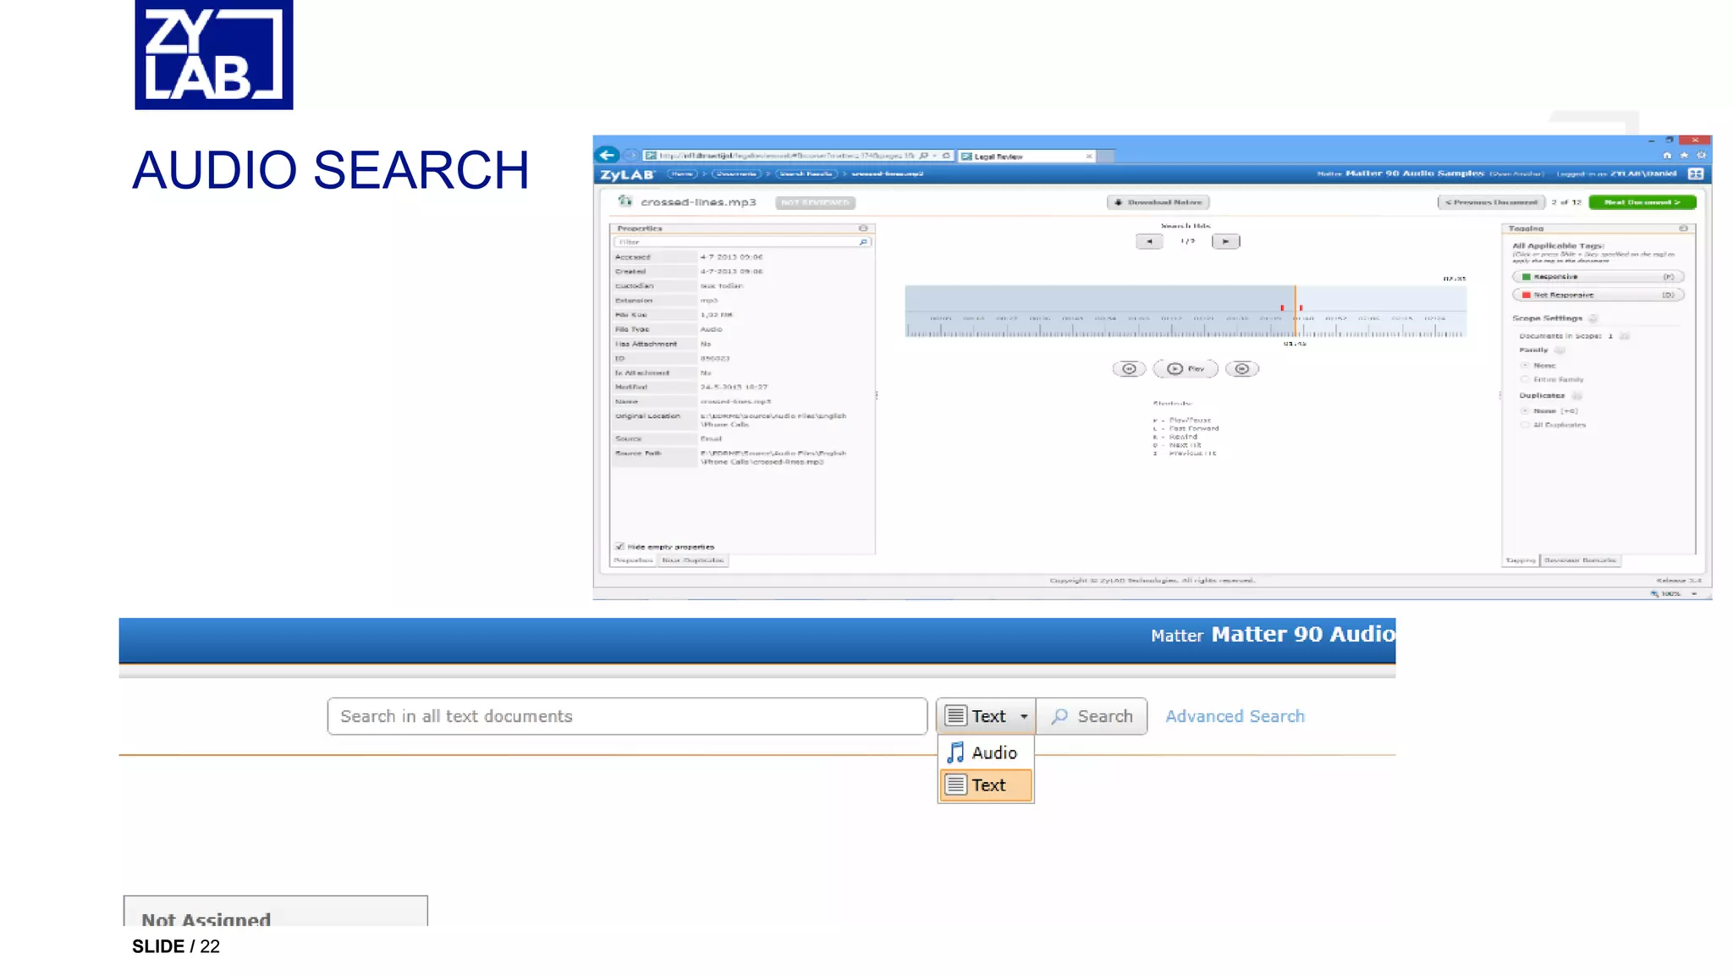This screenshot has width=1733, height=975.
Task: Click the Not Assigned panel header
Action: (276, 912)
